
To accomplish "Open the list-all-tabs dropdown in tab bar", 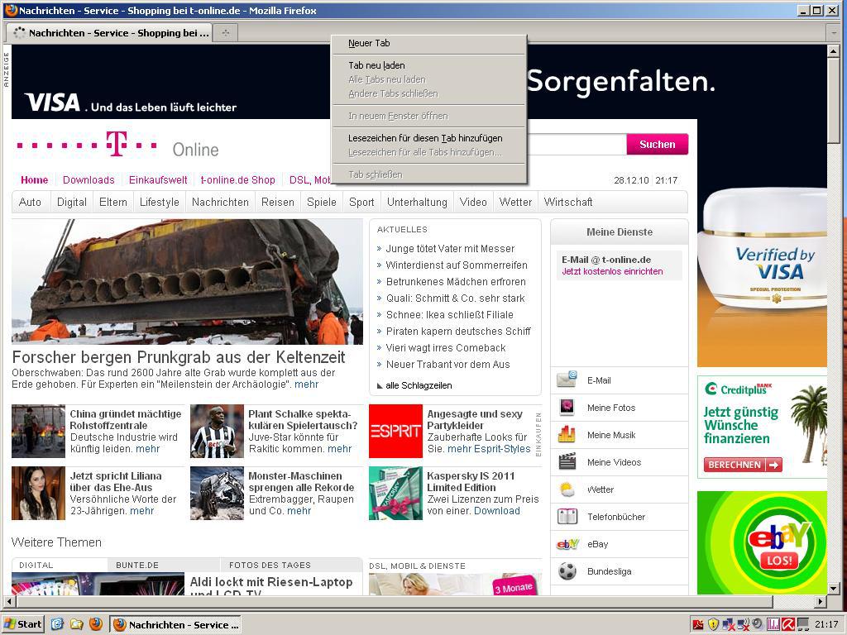I will click(834, 33).
